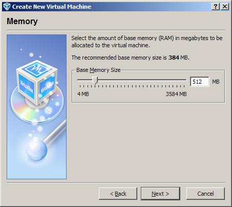
Task: Click the Base Memory Size group label
Action: (x=98, y=70)
